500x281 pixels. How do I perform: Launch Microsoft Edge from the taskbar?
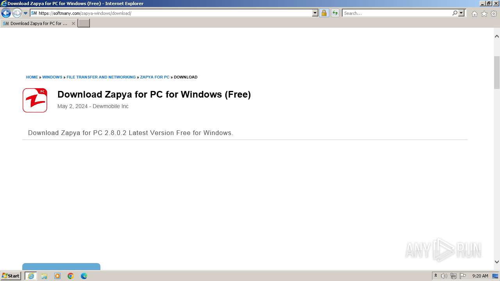84,276
